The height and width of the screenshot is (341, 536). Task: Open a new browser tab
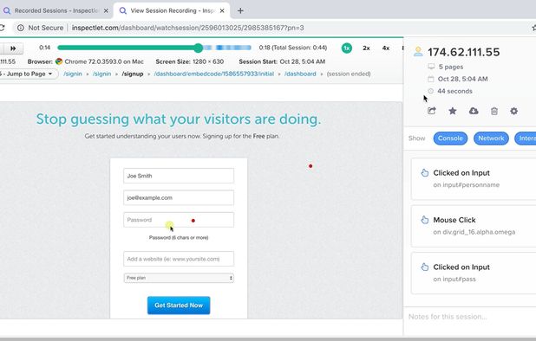pos(240,10)
